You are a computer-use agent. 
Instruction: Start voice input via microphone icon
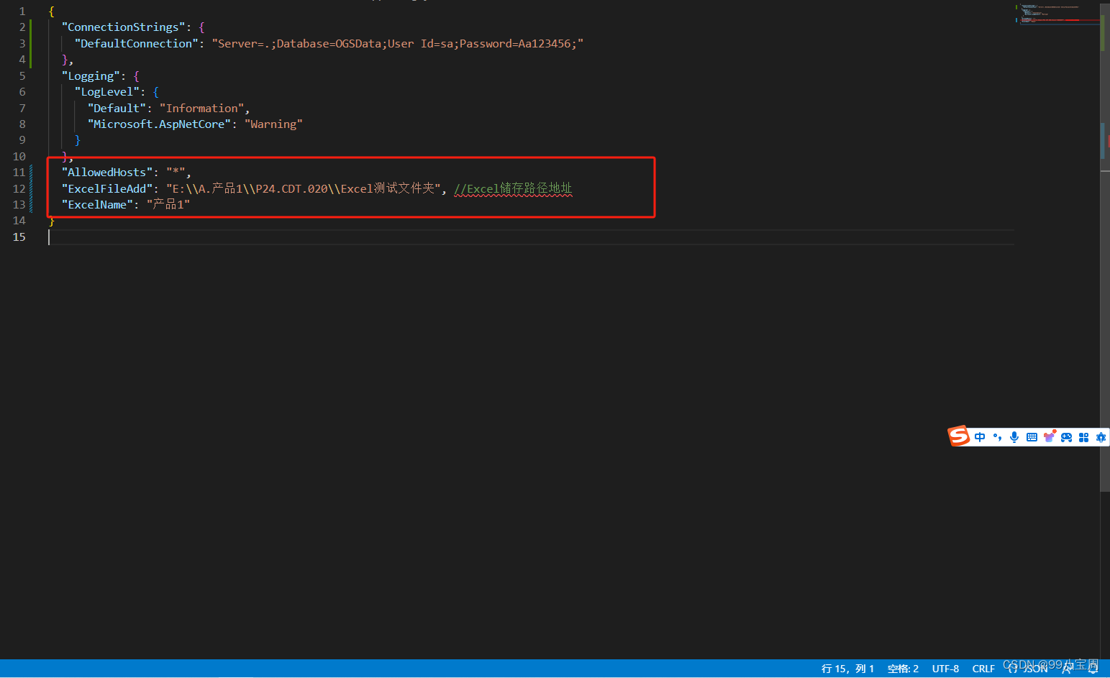1014,437
